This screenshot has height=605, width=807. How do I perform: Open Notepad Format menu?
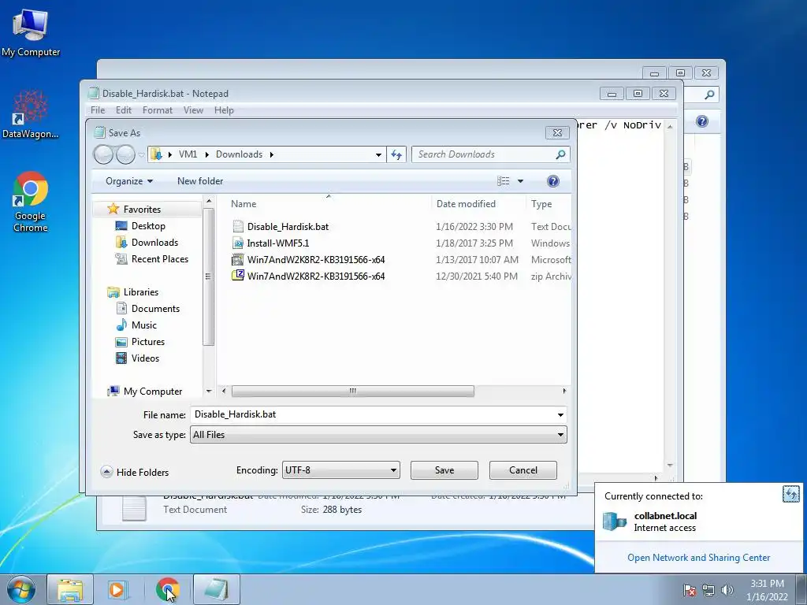(158, 110)
